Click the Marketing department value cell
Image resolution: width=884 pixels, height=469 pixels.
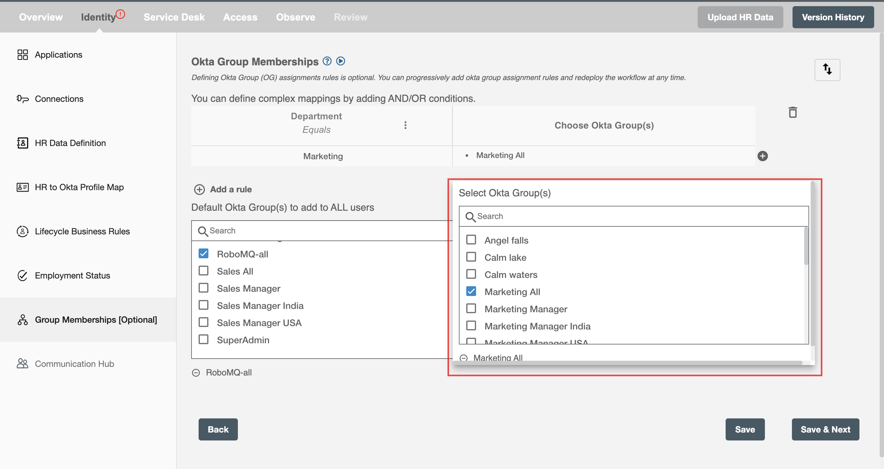point(322,156)
